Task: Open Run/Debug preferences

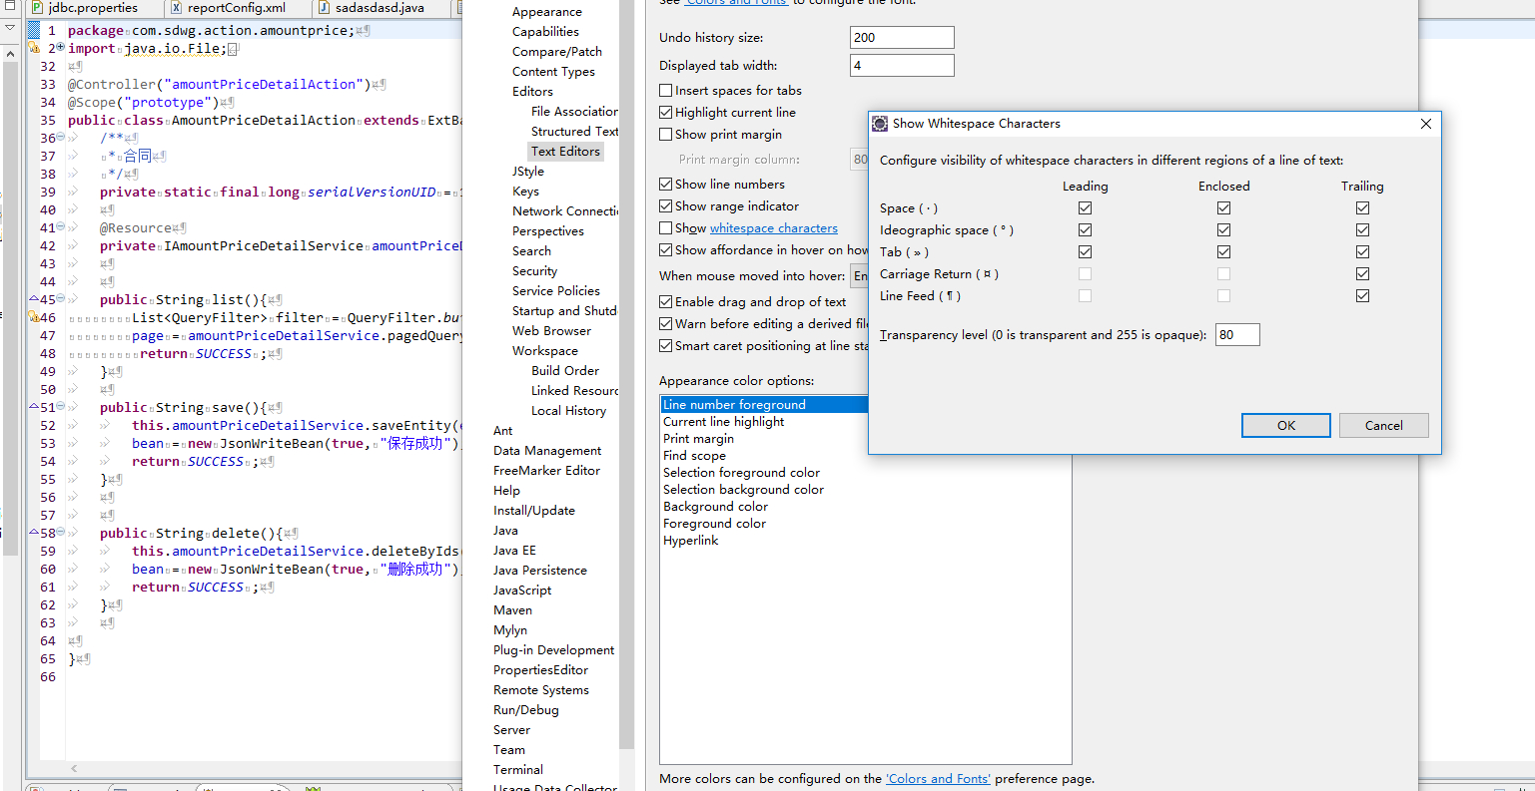Action: pos(526,710)
